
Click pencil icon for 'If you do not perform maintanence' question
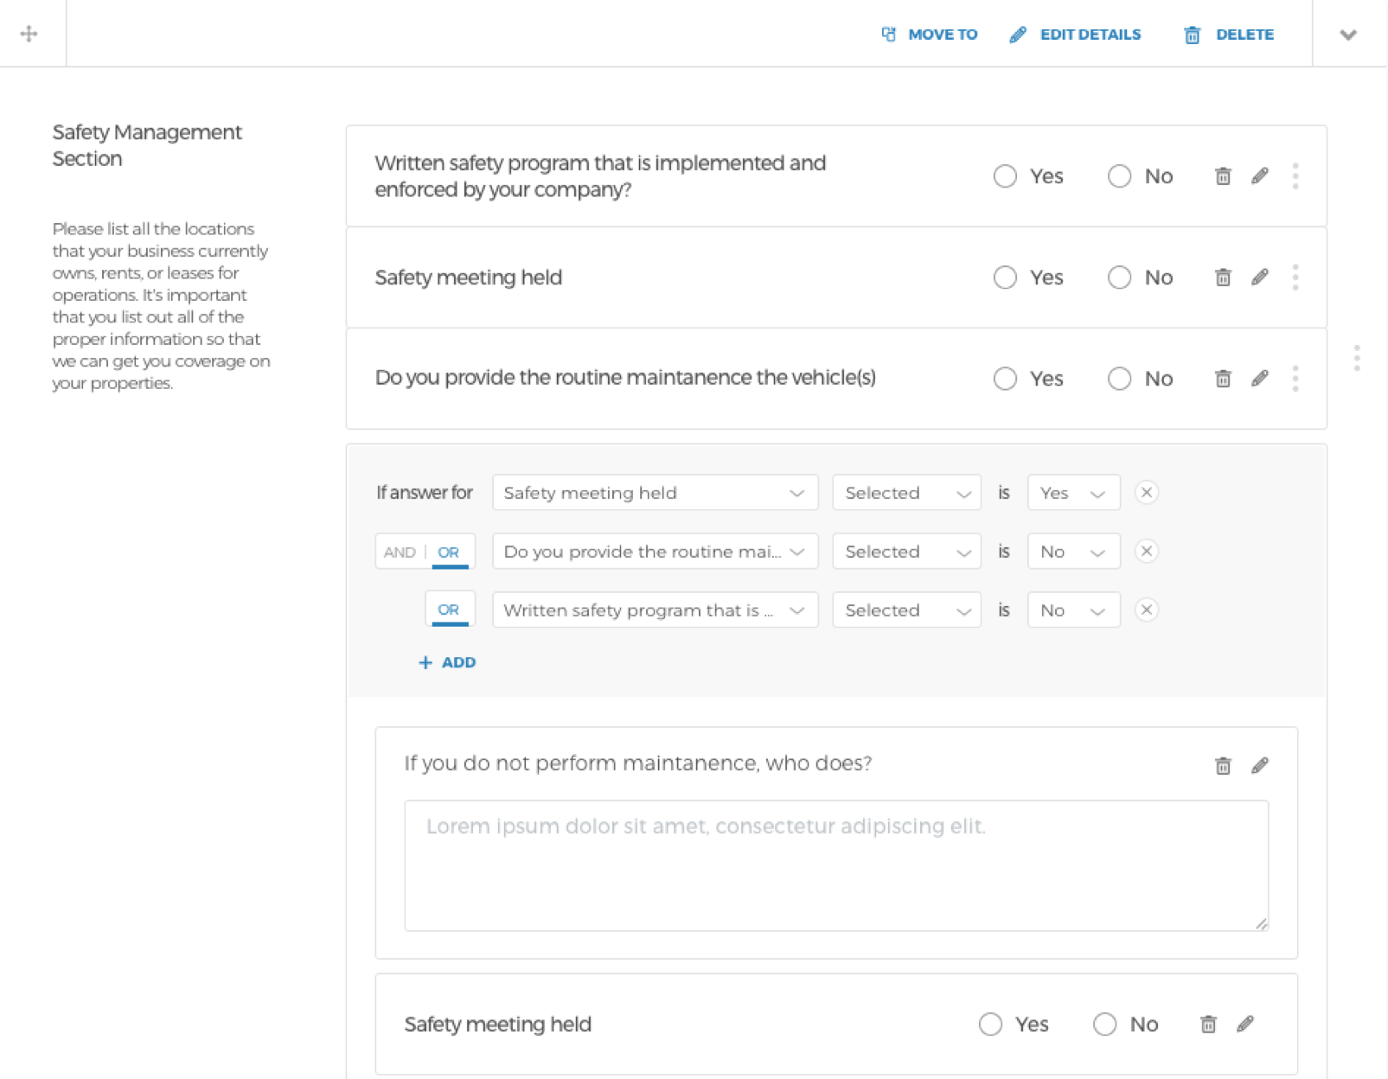1260,766
